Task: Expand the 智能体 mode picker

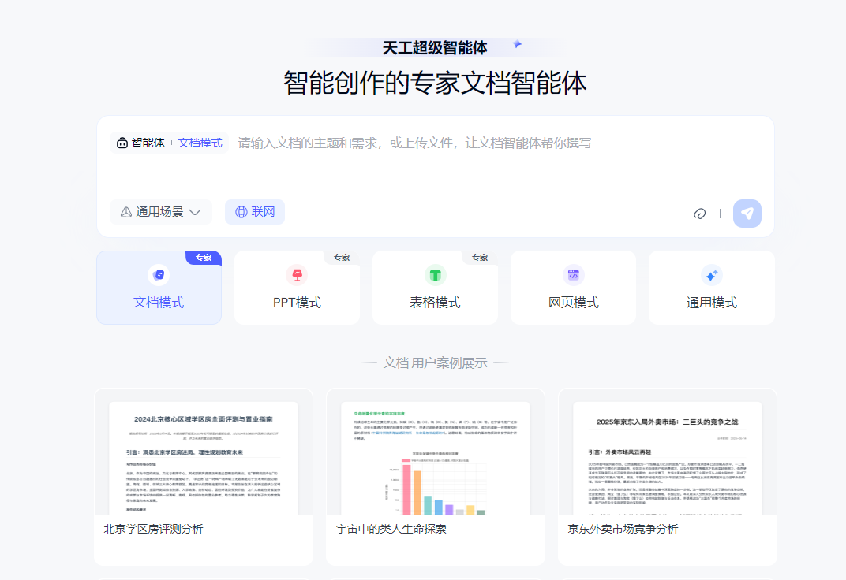Action: 140,143
